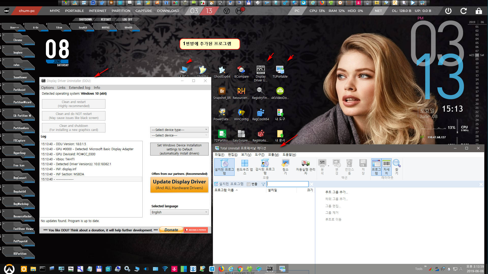Viewport: 488px width, 274px height.
Task: Open 7DPartition desktop shortcut
Action: coord(222,136)
